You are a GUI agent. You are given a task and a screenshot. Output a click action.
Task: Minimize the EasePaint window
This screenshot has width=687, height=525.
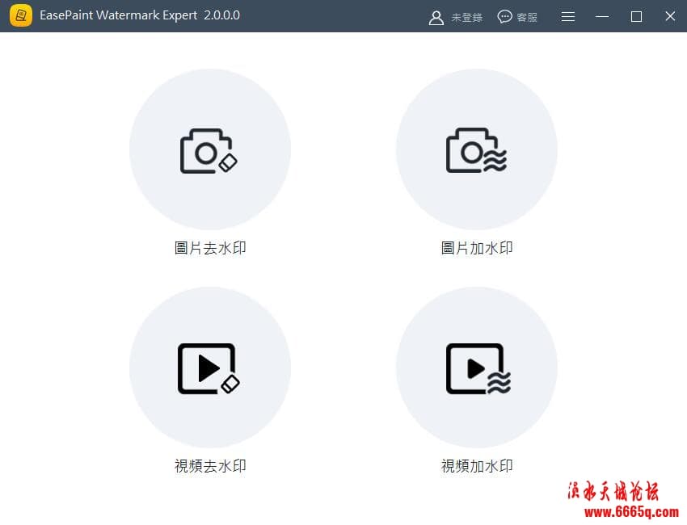tap(602, 17)
